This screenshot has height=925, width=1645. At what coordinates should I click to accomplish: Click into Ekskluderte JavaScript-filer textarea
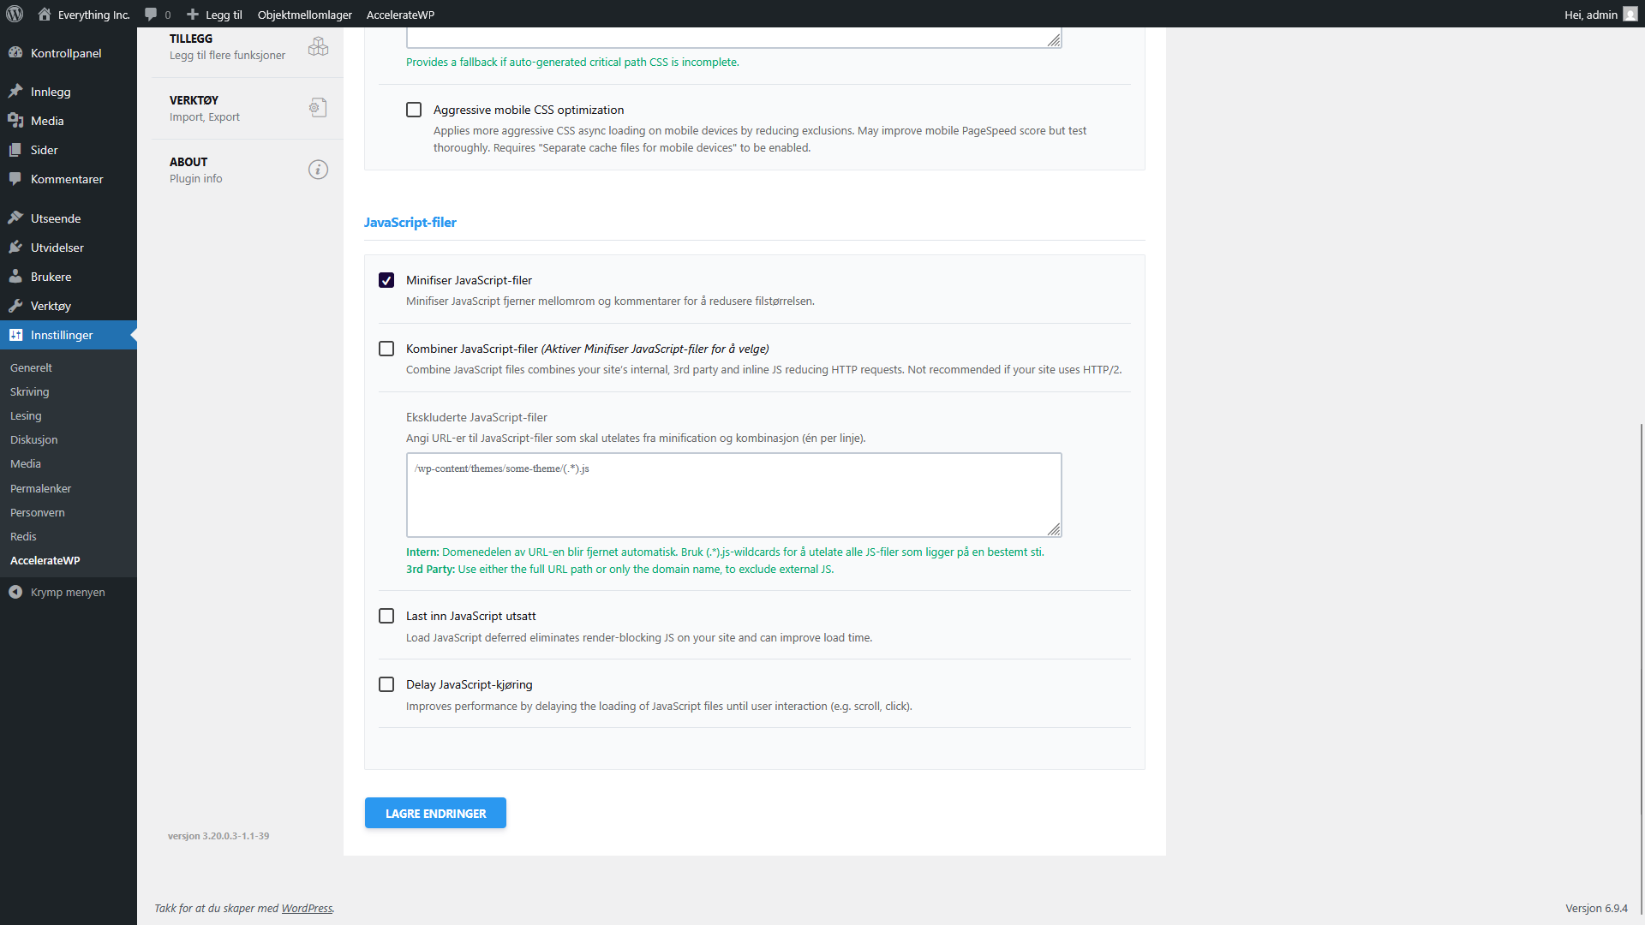(x=733, y=494)
